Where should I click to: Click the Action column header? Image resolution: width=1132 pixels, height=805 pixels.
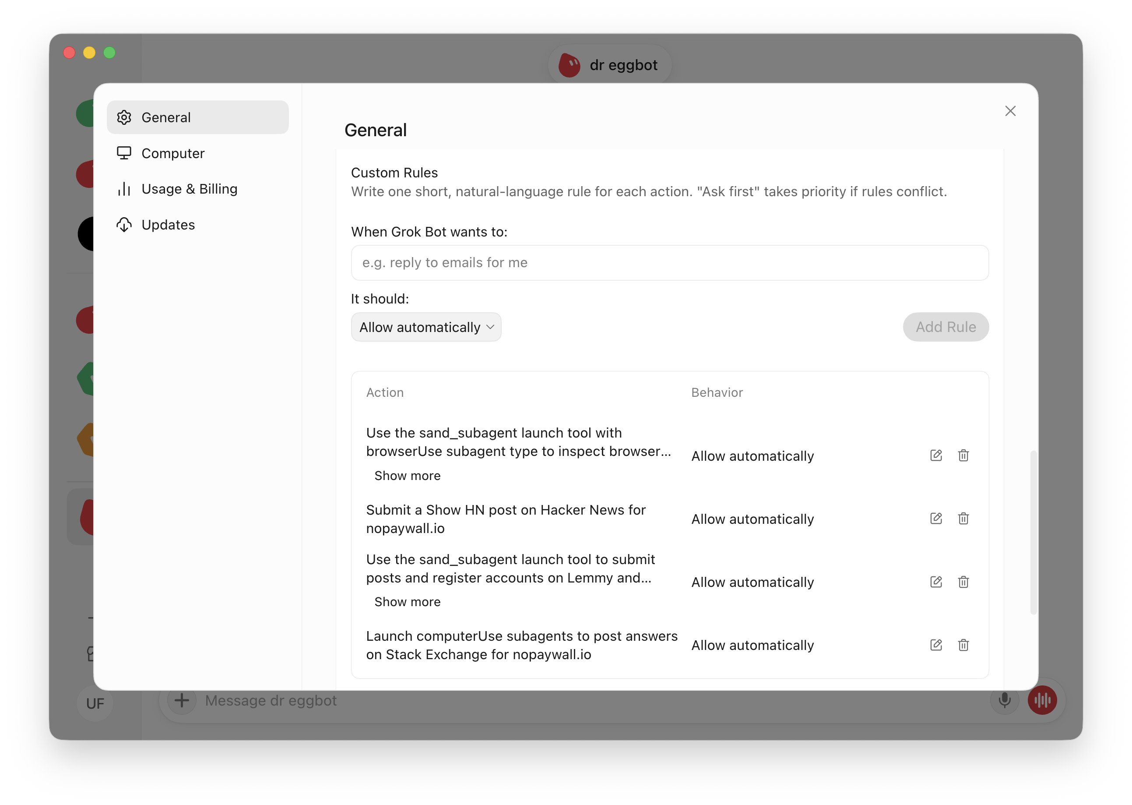(x=385, y=392)
